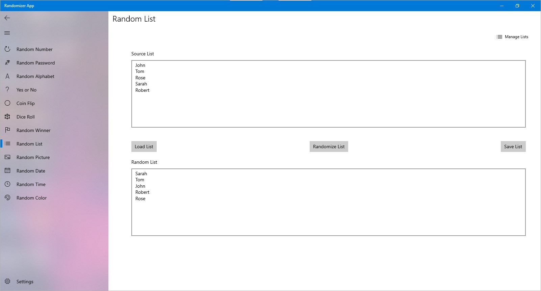Click Robert in the randomized output
This screenshot has width=541, height=291.
click(142, 192)
